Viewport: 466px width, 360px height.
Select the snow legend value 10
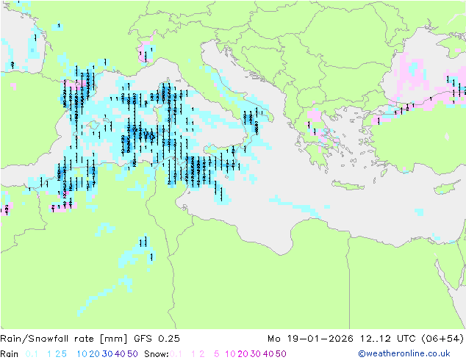230,354
